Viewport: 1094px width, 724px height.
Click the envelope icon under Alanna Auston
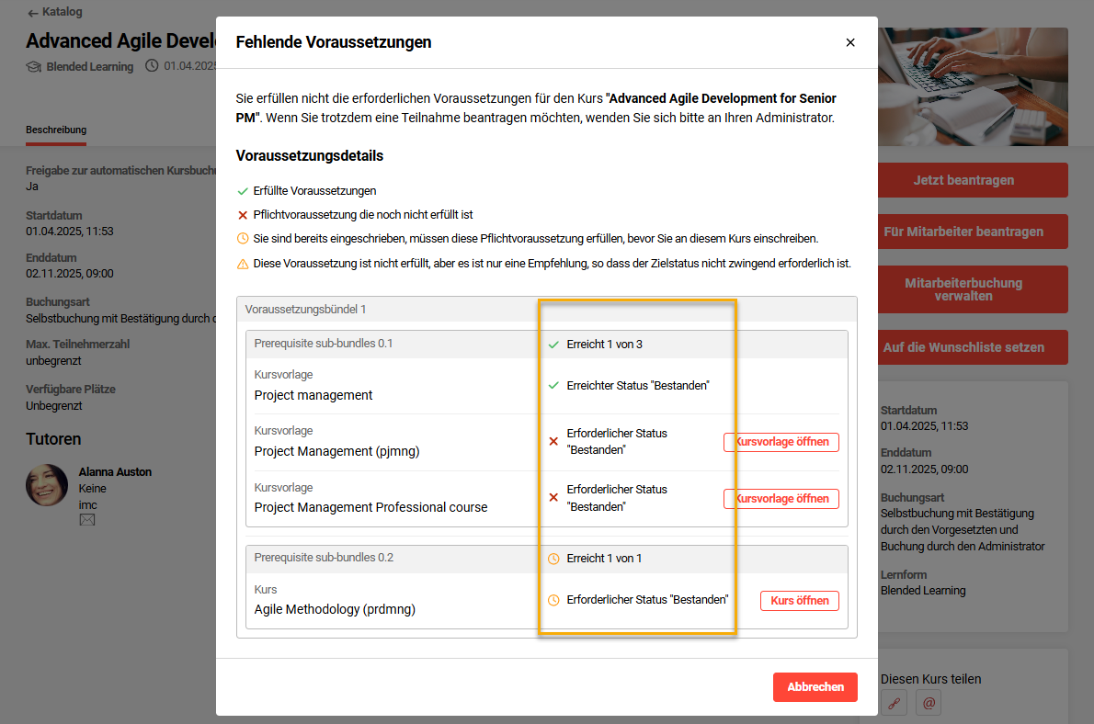86,519
